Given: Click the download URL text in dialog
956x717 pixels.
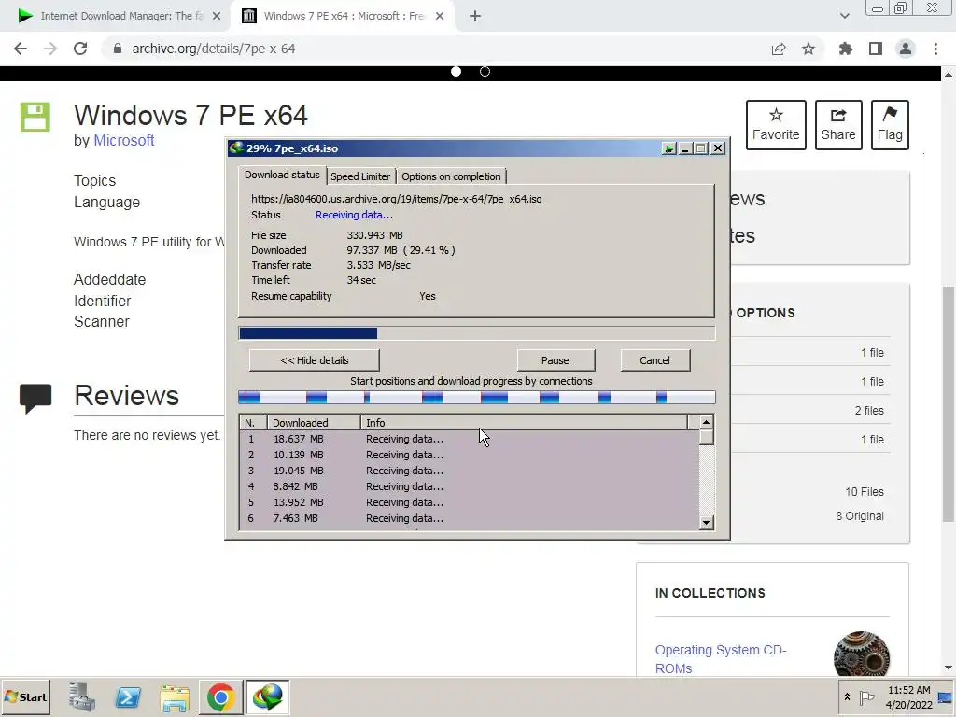Looking at the screenshot, I should coord(396,199).
